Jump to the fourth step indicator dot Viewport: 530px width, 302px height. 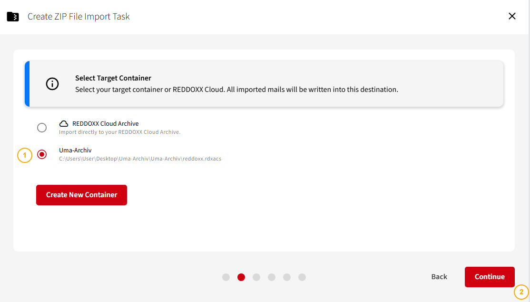pyautogui.click(x=272, y=277)
